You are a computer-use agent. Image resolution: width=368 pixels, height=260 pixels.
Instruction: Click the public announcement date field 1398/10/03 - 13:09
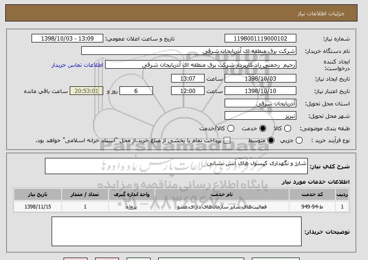pos(67,39)
